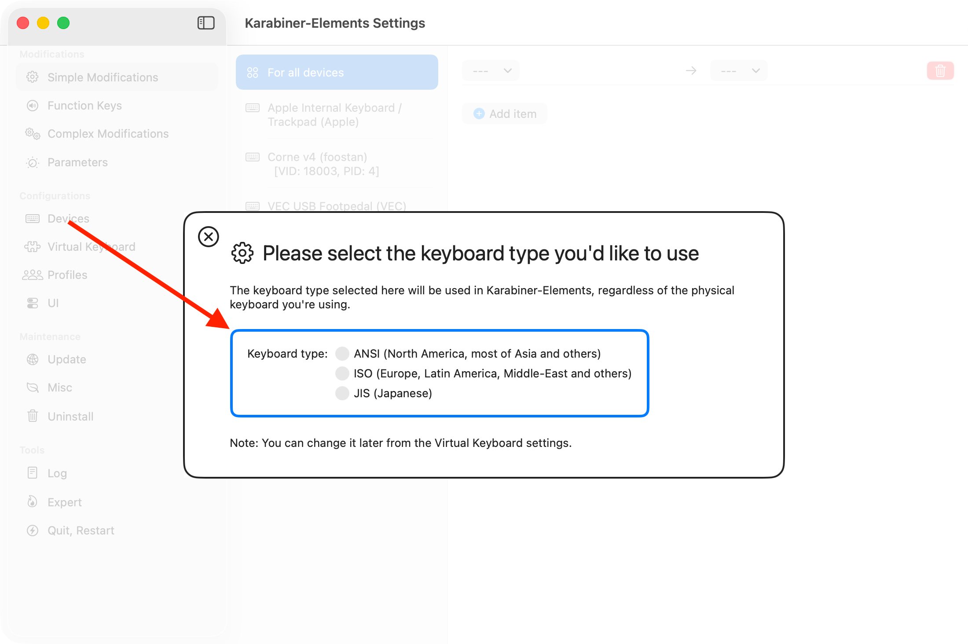Click the Profiles people icon
The height and width of the screenshot is (644, 968).
pos(33,275)
